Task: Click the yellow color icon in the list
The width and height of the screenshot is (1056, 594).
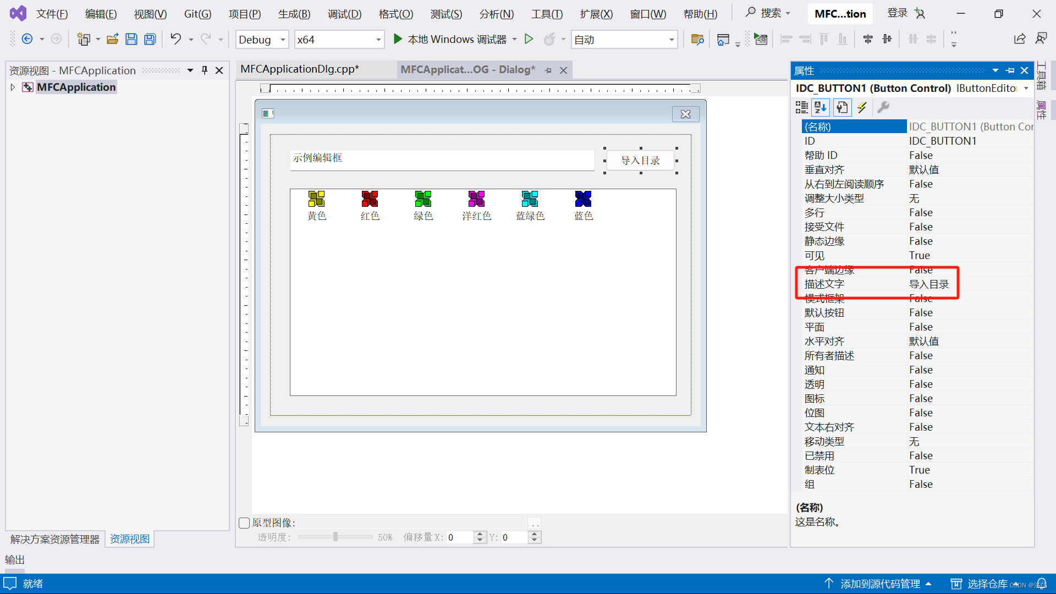Action: [x=316, y=199]
